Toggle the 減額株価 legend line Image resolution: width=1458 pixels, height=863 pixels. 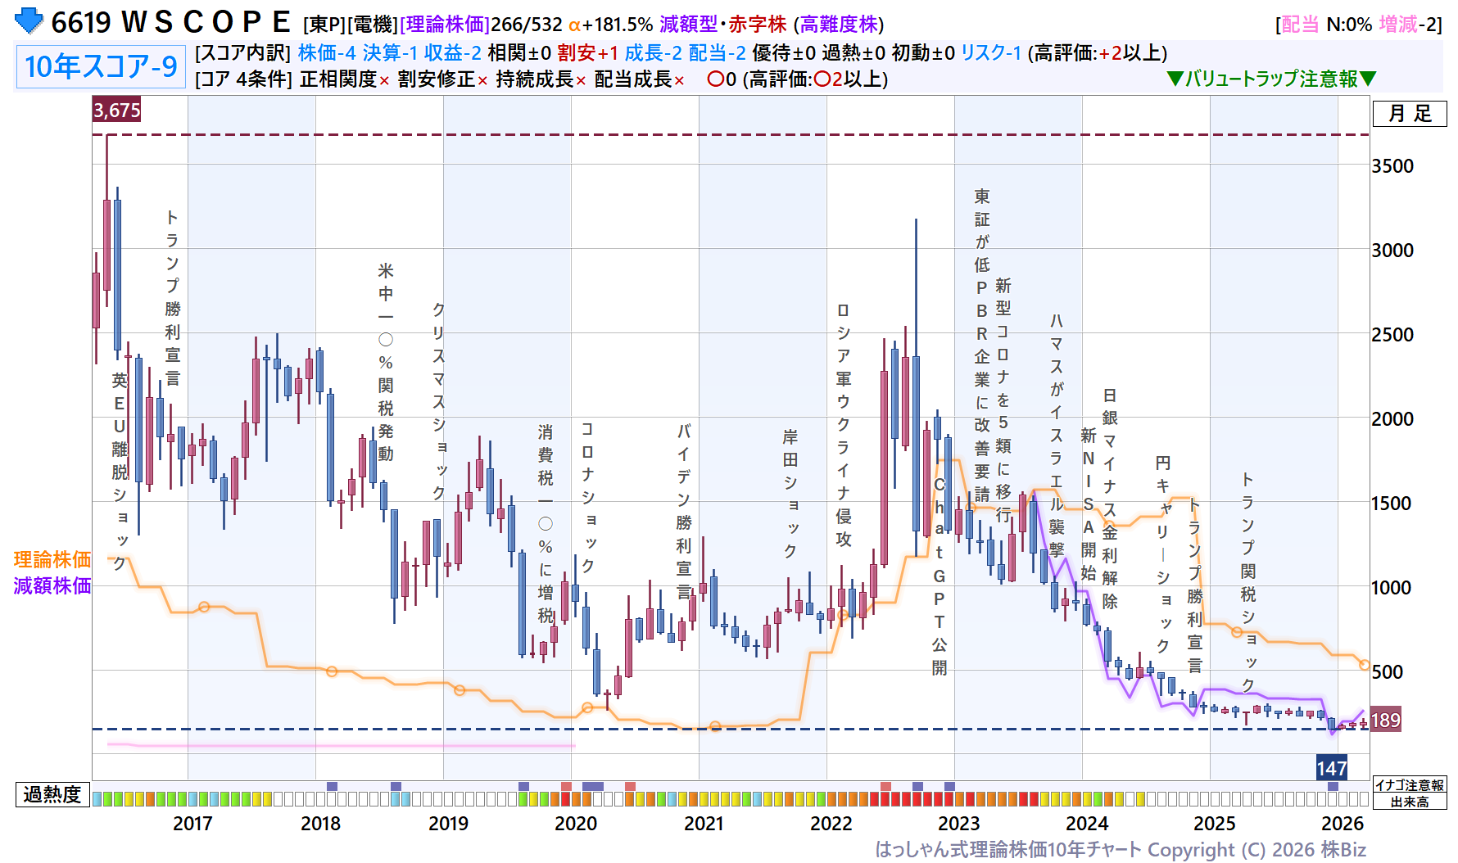(x=52, y=585)
